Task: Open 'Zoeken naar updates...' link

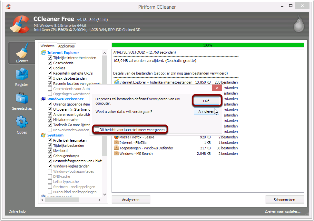Action: click(x=283, y=211)
